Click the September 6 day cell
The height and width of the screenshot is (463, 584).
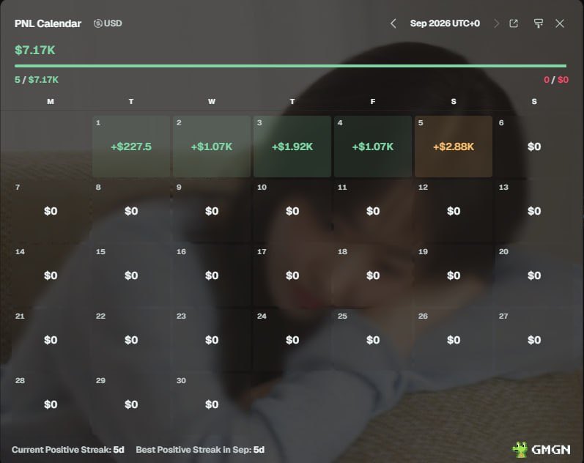(x=534, y=147)
